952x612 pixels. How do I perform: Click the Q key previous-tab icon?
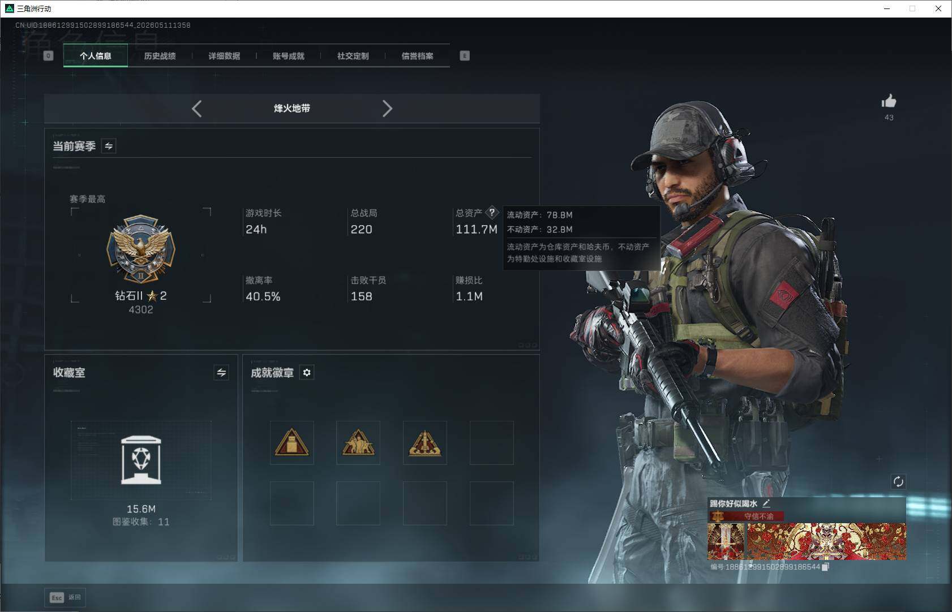click(48, 55)
